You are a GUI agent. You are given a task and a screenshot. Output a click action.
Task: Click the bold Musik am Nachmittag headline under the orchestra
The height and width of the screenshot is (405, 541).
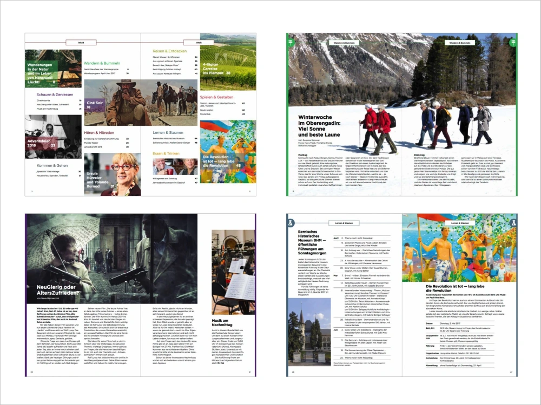click(x=222, y=323)
